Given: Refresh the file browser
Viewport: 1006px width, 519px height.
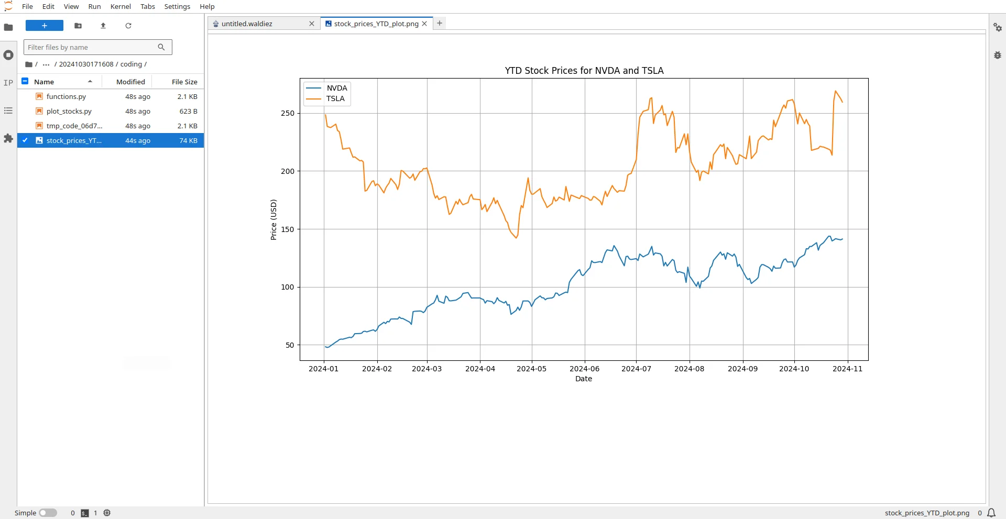Looking at the screenshot, I should click(x=128, y=26).
